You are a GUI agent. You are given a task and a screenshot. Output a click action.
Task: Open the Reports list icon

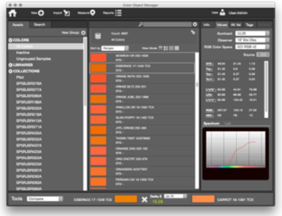click(x=118, y=13)
